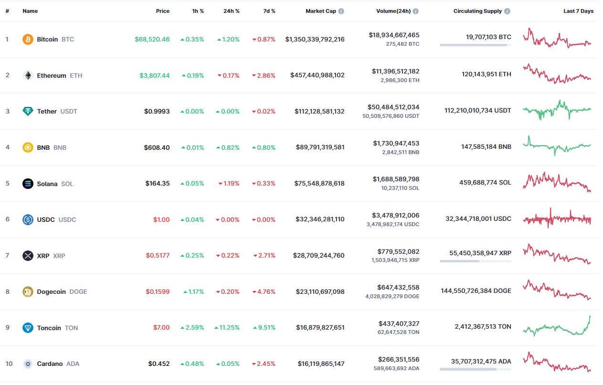Screen dimensions: 603x385
Task: Click the Tether coin logo icon
Action: (28, 111)
